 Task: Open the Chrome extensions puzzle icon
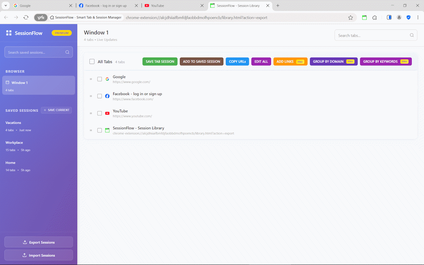pyautogui.click(x=375, y=18)
